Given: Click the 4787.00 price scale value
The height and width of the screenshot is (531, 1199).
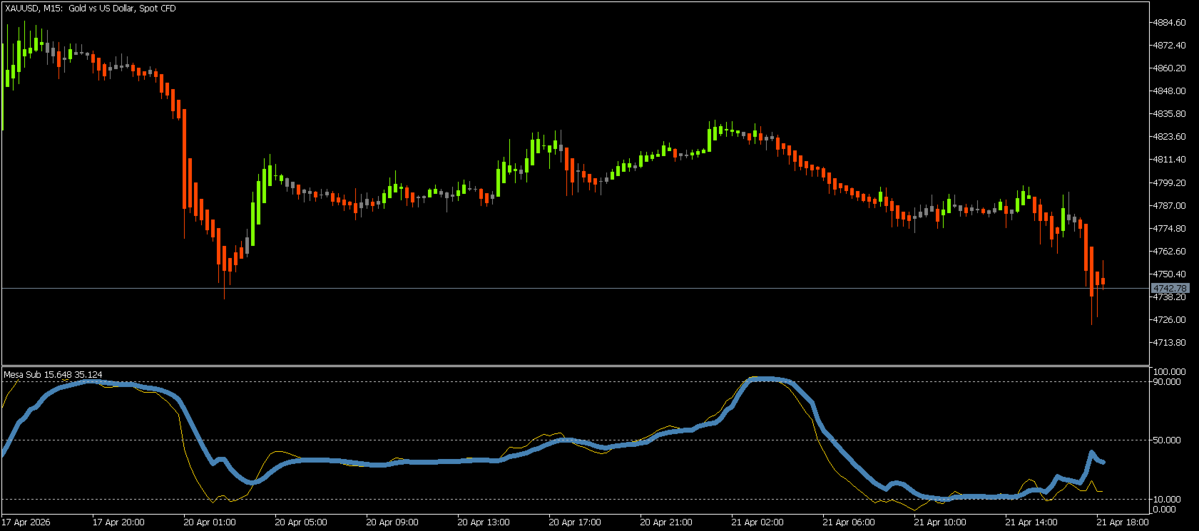Looking at the screenshot, I should (x=1170, y=205).
